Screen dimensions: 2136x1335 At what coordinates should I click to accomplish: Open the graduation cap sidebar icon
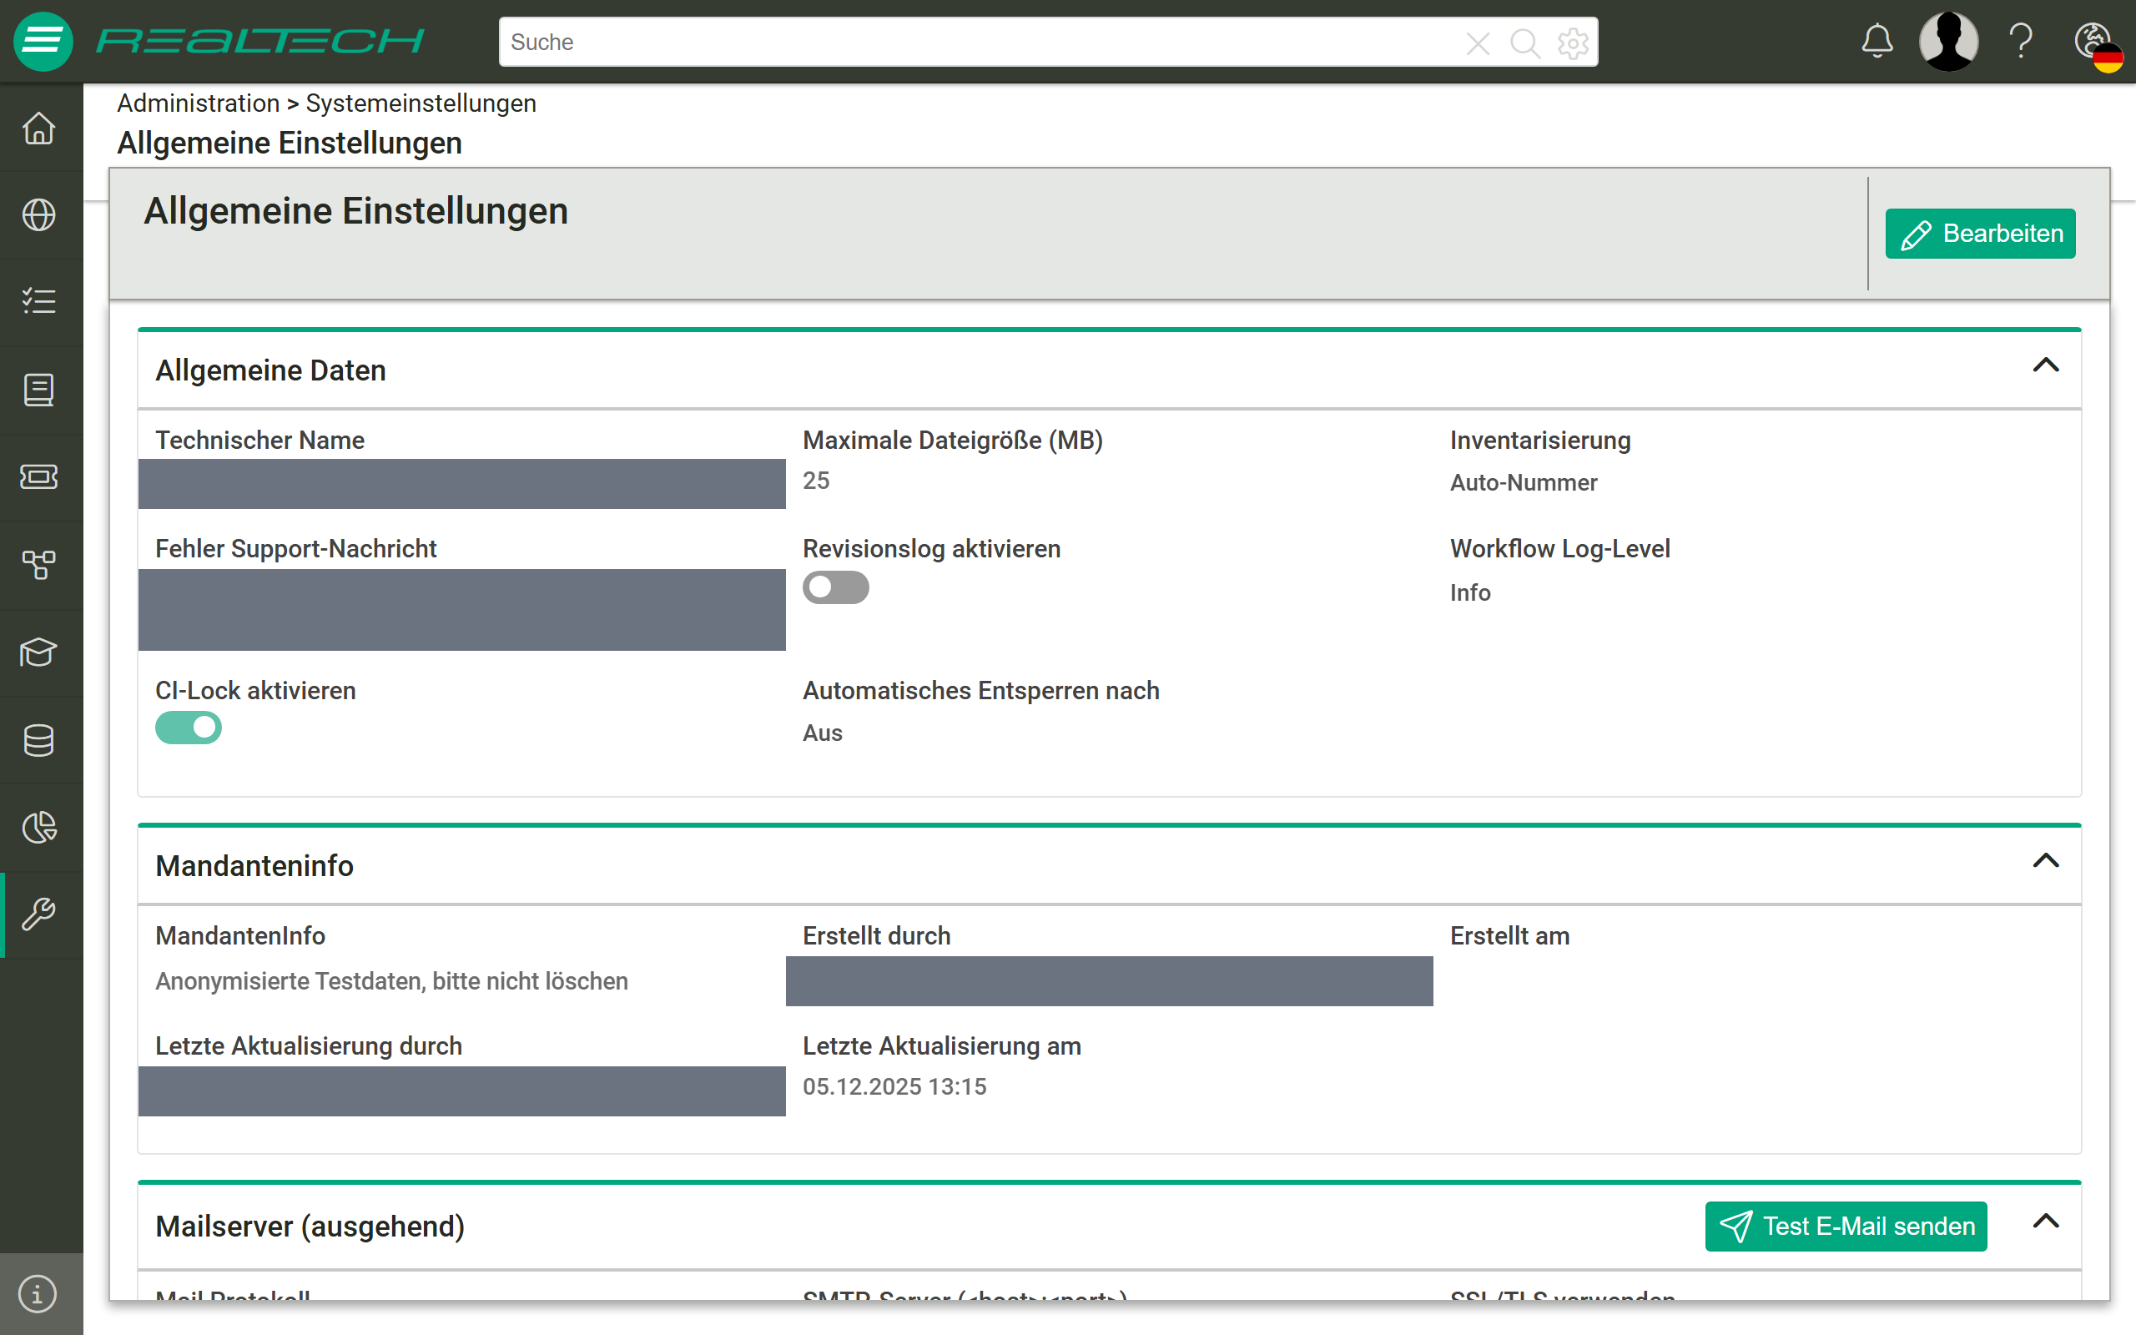[x=39, y=652]
